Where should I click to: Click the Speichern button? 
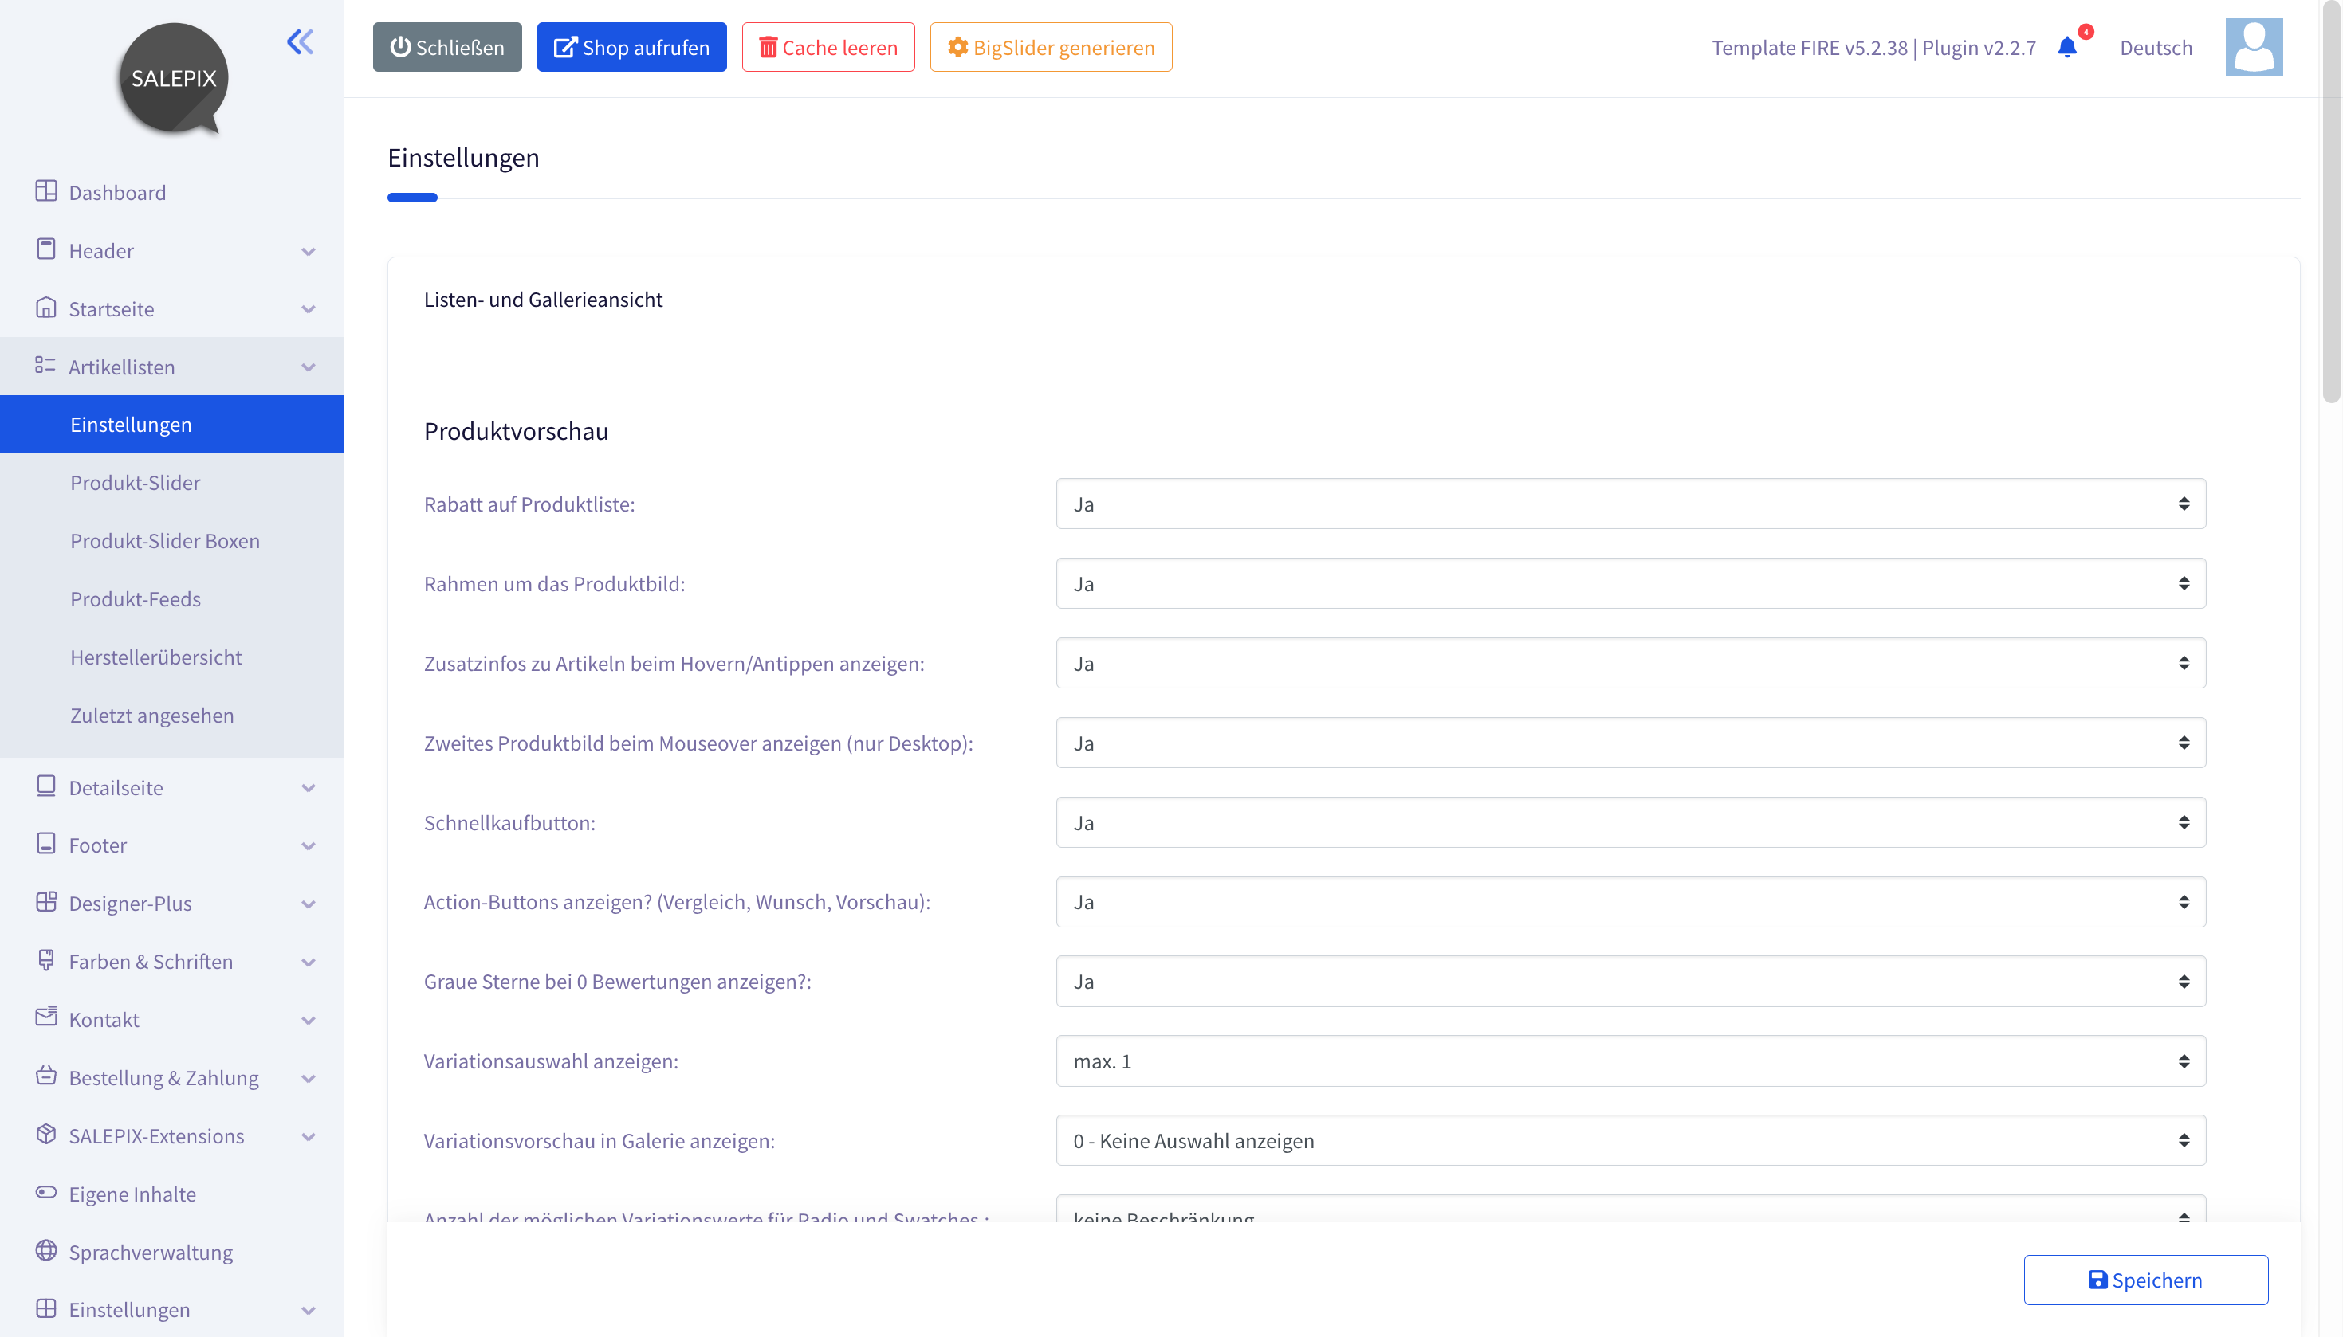pos(2145,1279)
